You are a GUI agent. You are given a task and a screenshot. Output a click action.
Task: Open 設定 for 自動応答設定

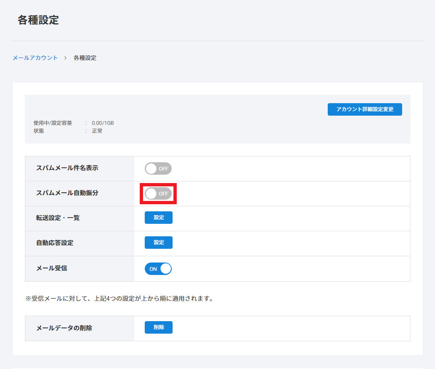point(158,243)
